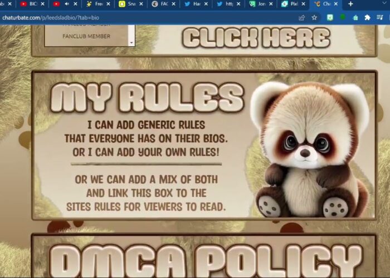Close the active Chaturbate tab
This screenshot has height=278, width=390.
coord(336,4)
